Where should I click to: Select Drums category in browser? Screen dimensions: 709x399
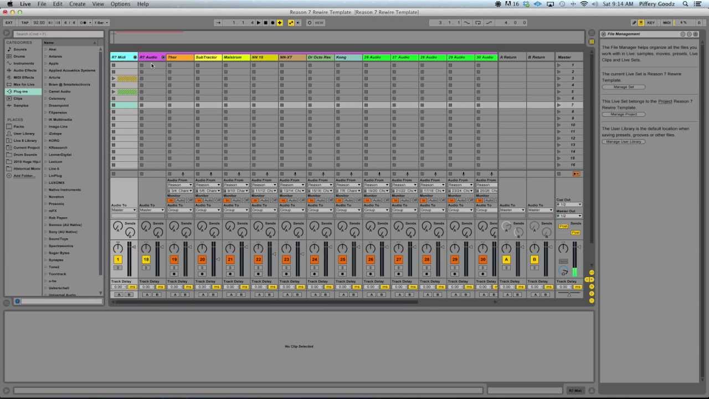point(19,57)
